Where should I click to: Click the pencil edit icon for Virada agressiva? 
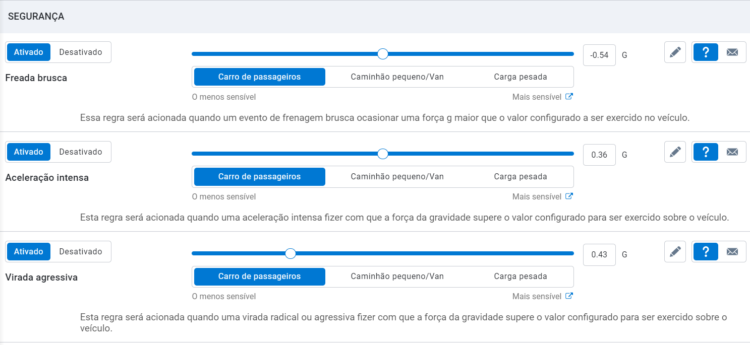click(x=675, y=251)
